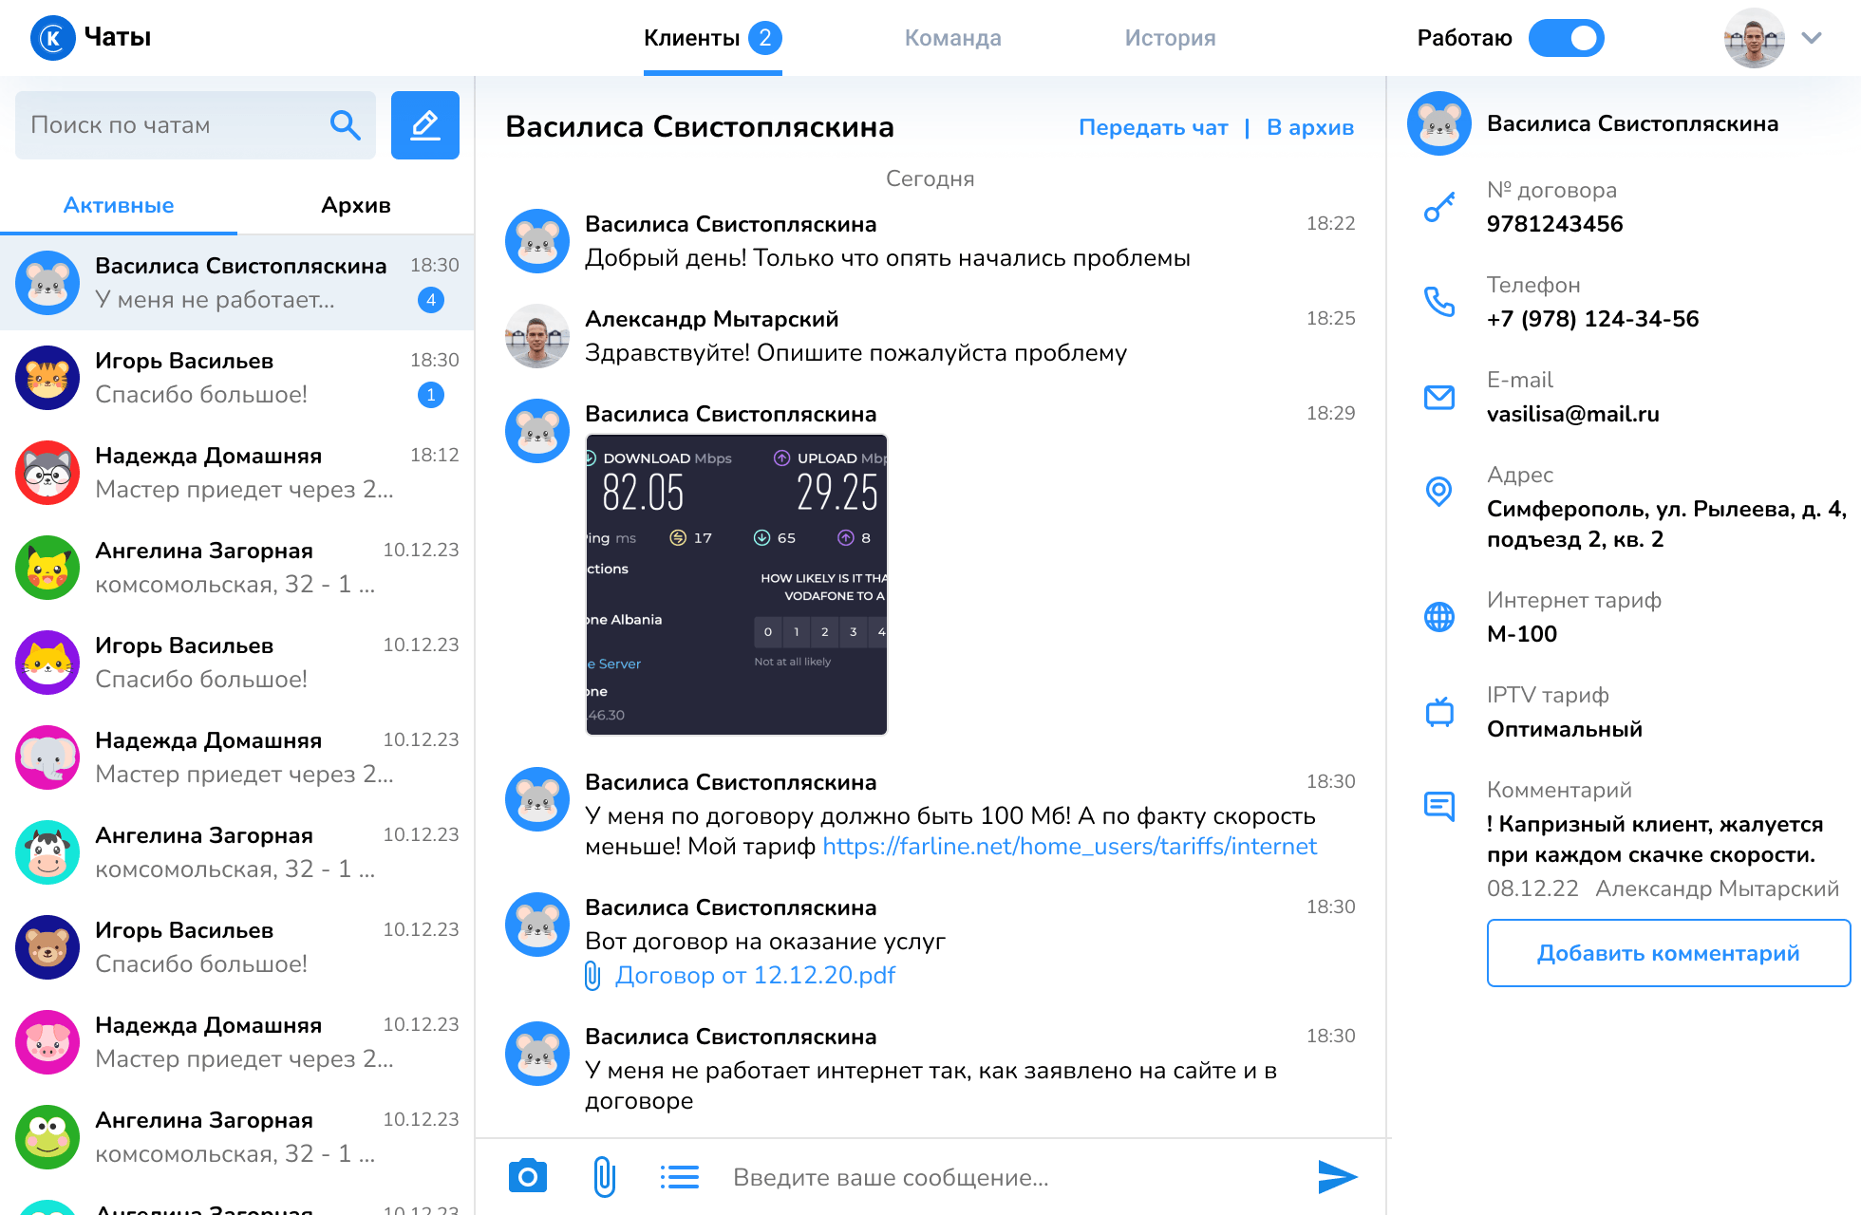Viewport: 1861px width, 1215px height.
Task: Send message with arrow icon
Action: click(x=1337, y=1177)
